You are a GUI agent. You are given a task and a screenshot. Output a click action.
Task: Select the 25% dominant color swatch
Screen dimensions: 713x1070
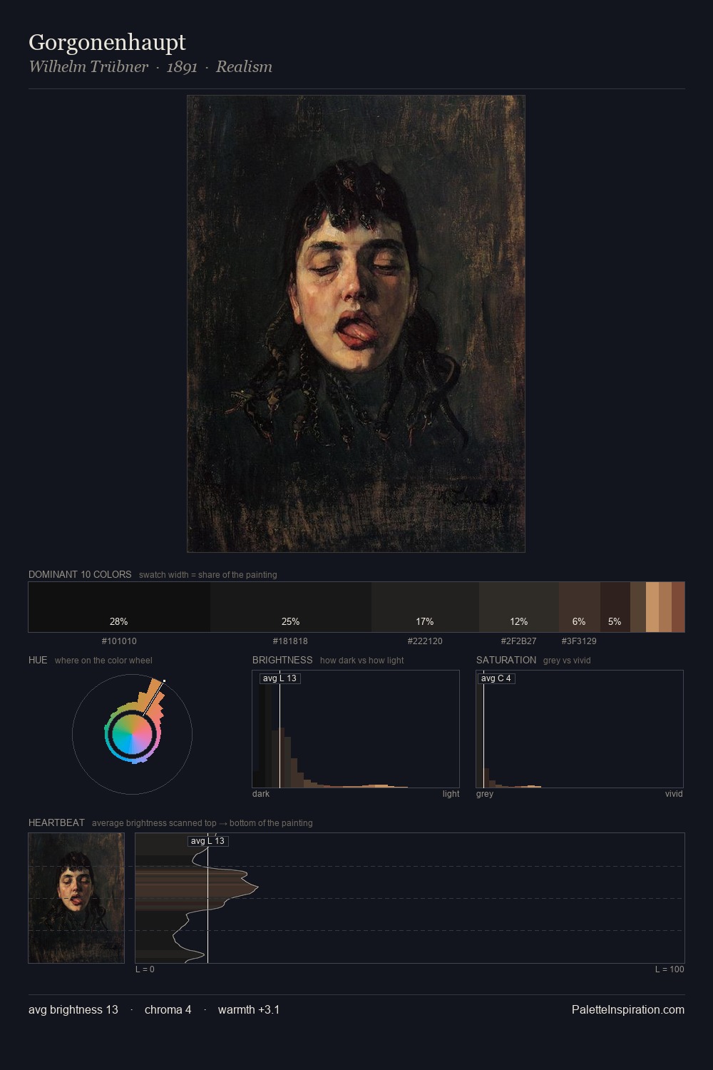(291, 607)
